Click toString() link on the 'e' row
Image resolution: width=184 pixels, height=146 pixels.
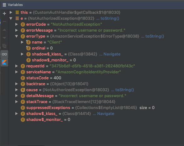(x=110, y=18)
